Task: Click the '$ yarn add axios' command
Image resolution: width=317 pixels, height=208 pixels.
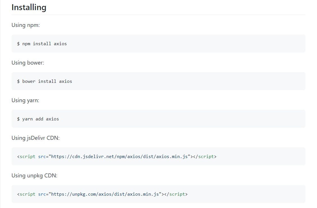Action: pos(38,119)
